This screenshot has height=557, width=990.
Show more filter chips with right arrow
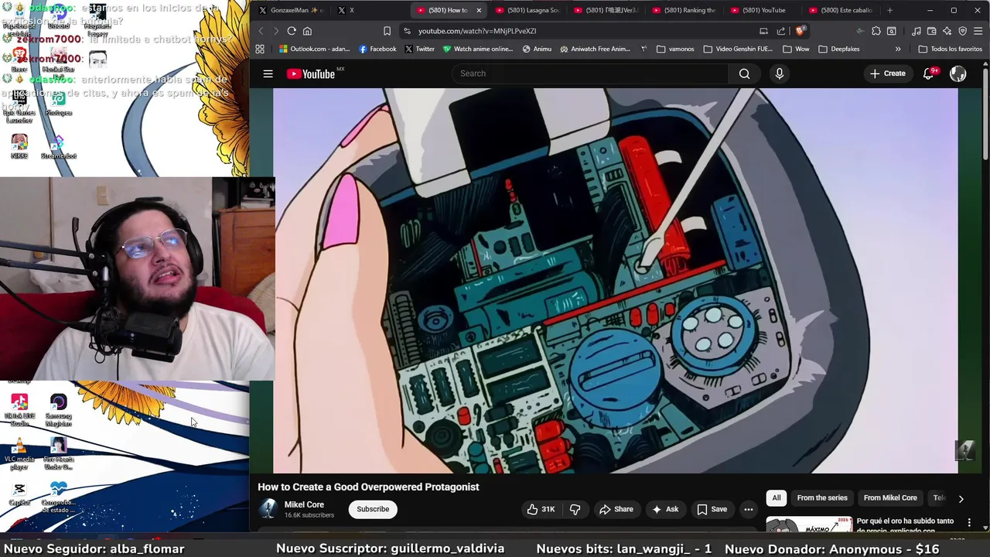click(961, 499)
